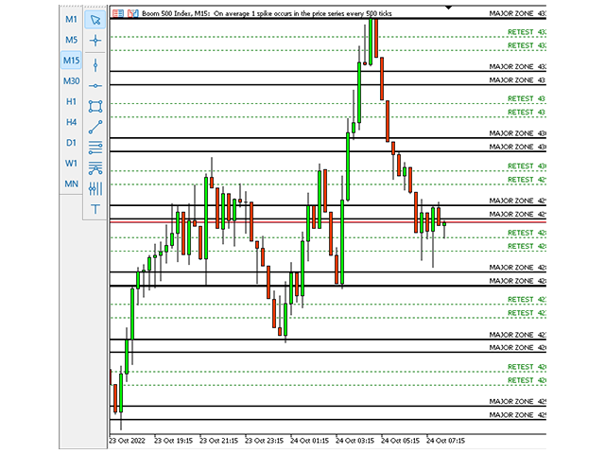Pick the horizontal line drawing tool

(x=95, y=86)
